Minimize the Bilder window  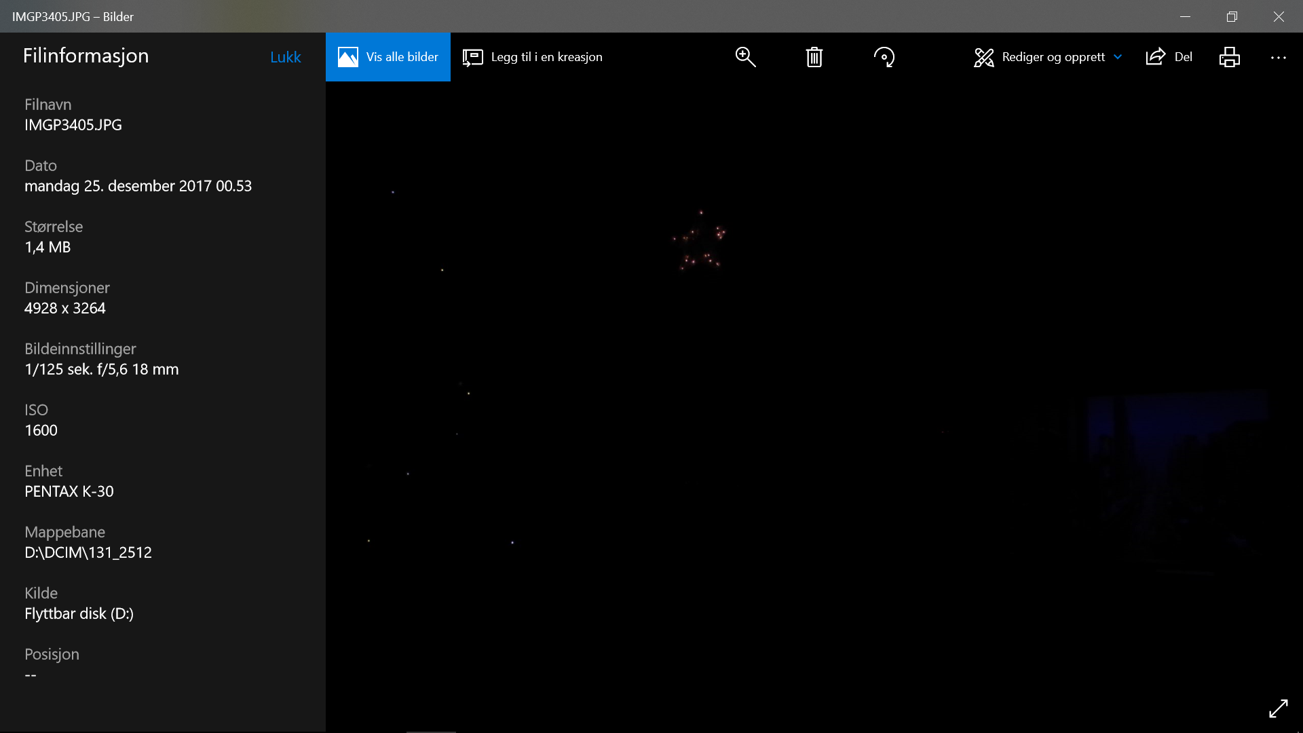pos(1185,16)
